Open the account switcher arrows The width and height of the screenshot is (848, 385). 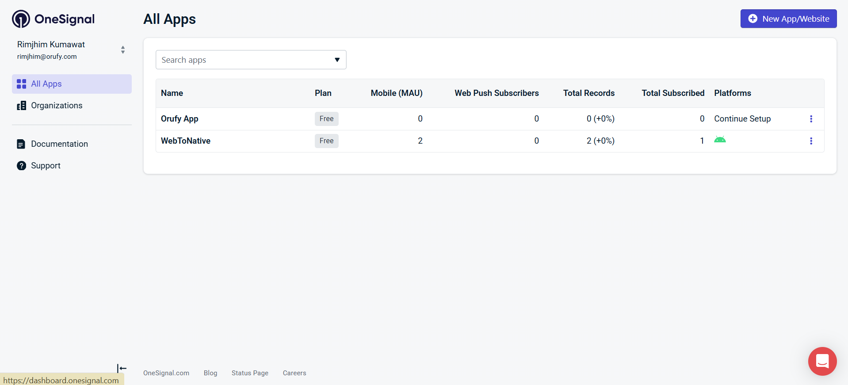click(x=123, y=50)
